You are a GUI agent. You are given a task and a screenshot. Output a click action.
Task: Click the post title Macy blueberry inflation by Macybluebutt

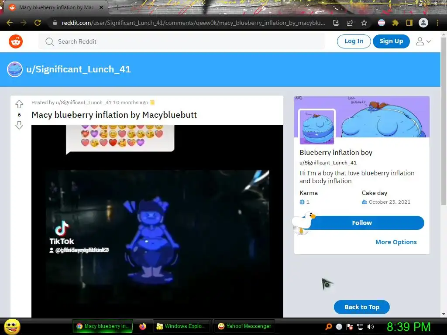(x=114, y=115)
